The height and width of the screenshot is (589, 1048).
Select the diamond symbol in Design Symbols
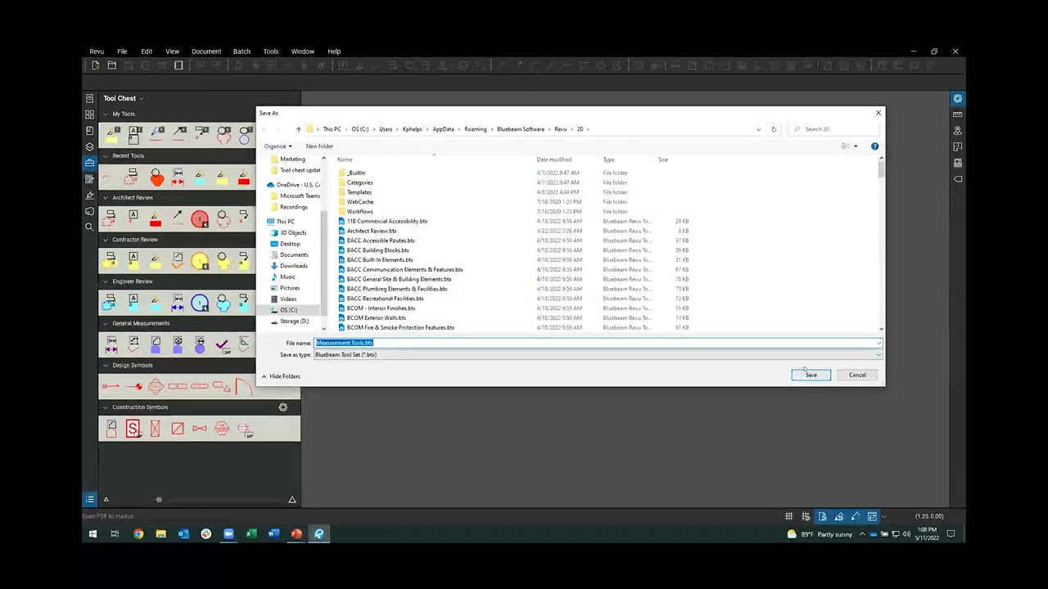tap(156, 386)
